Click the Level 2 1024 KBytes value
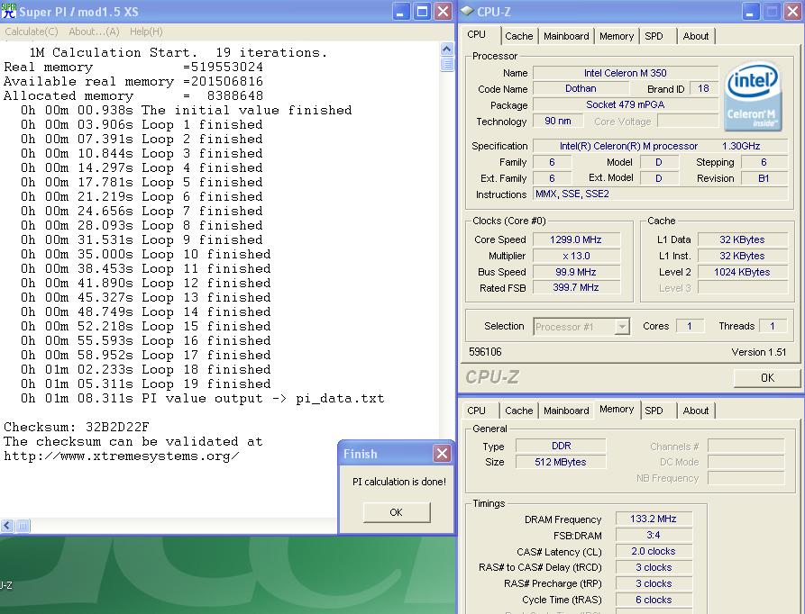The width and height of the screenshot is (805, 614). tap(743, 272)
